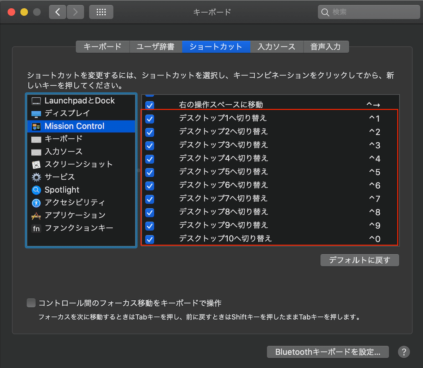Enable コントロール間のフォーカス移動 checkbox

point(31,303)
